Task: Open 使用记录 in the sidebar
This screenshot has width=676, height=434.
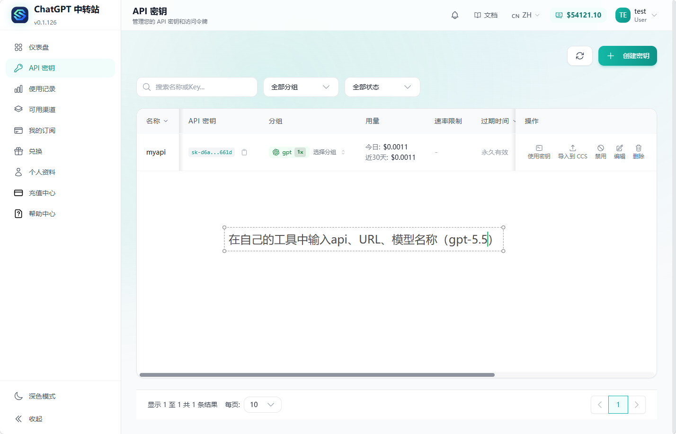Action: (x=61, y=89)
